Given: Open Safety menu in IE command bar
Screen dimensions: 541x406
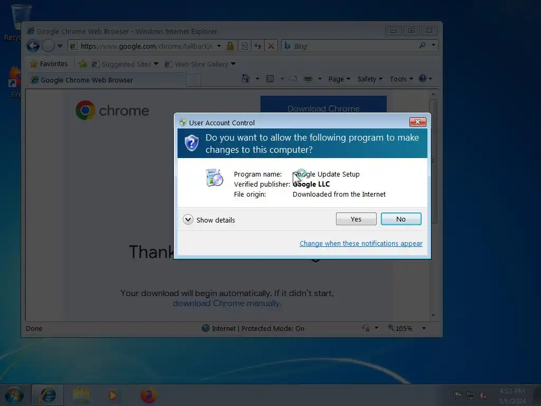Looking at the screenshot, I should coord(370,79).
